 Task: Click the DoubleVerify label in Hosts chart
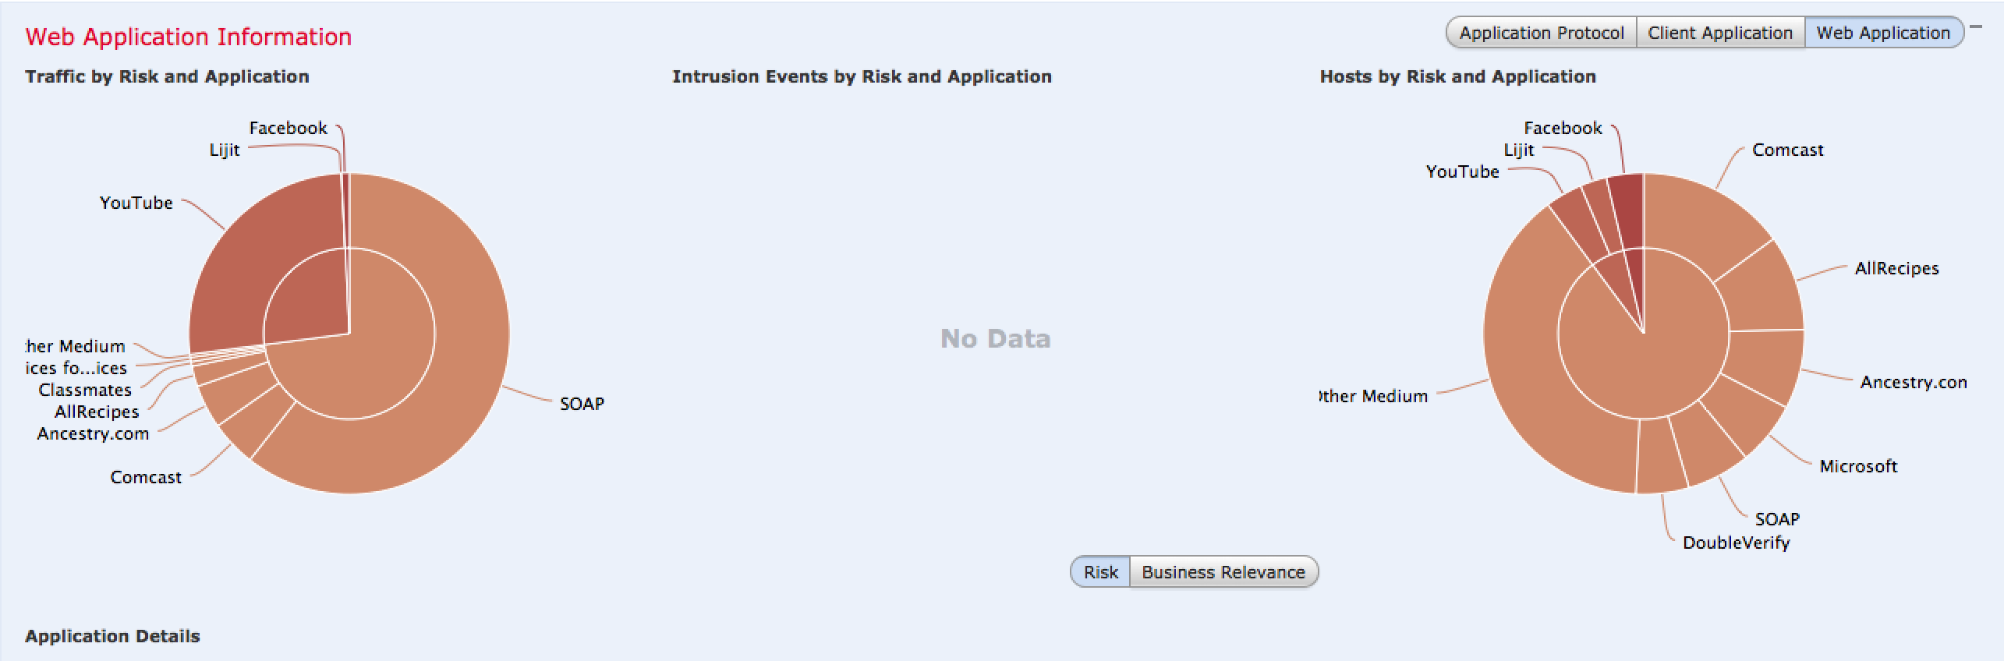click(x=1736, y=543)
